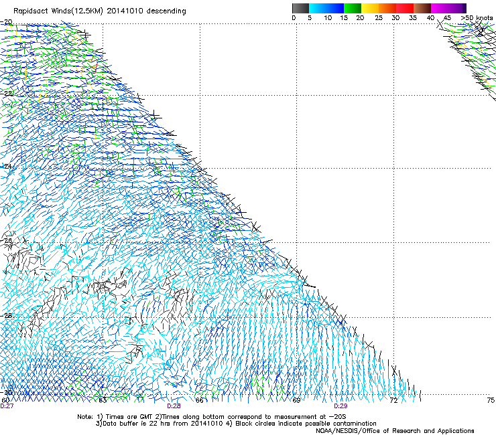The height and width of the screenshot is (435, 496).
Task: Click the '-22' latitude axis label
Action: [6, 94]
